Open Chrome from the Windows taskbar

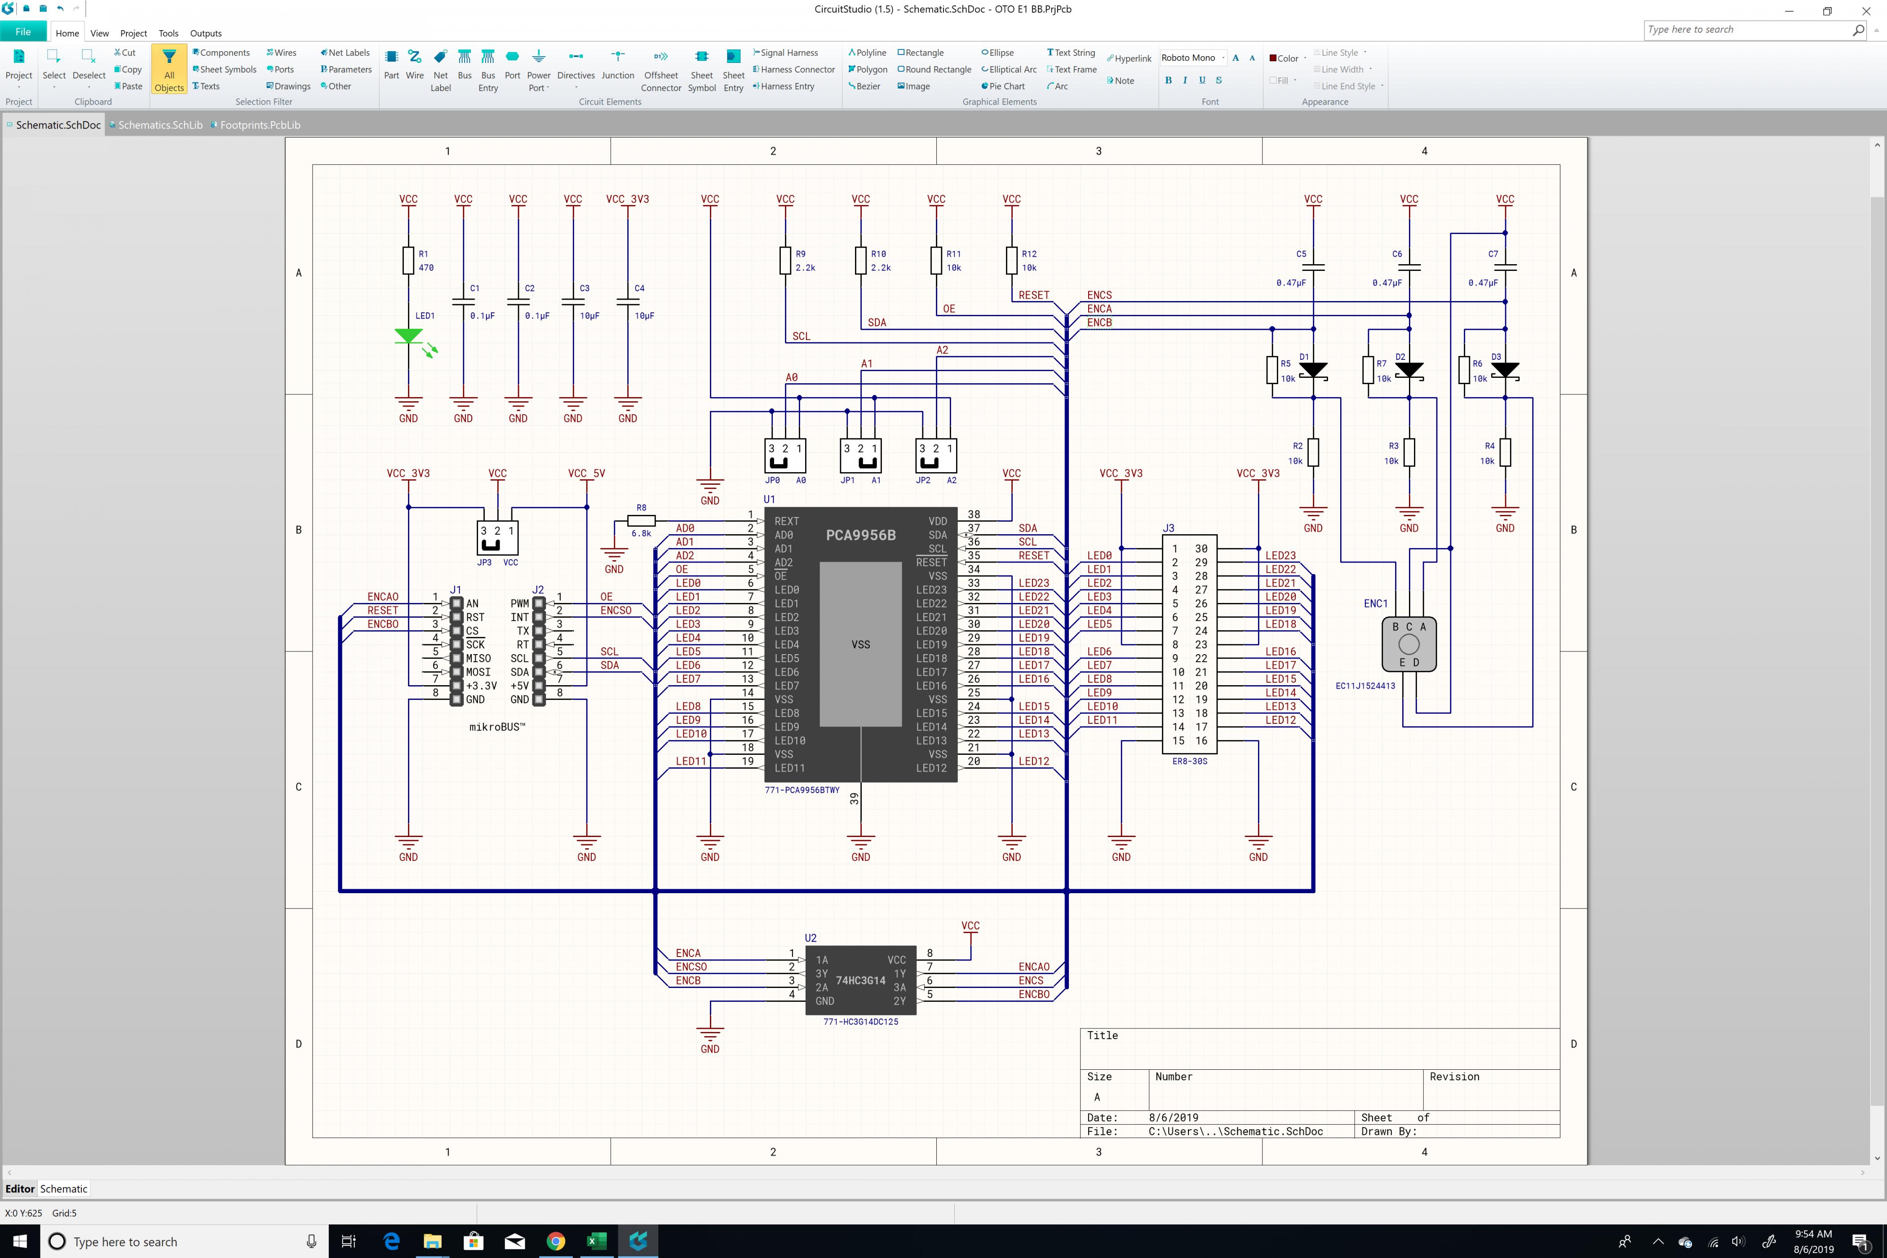coord(555,1241)
